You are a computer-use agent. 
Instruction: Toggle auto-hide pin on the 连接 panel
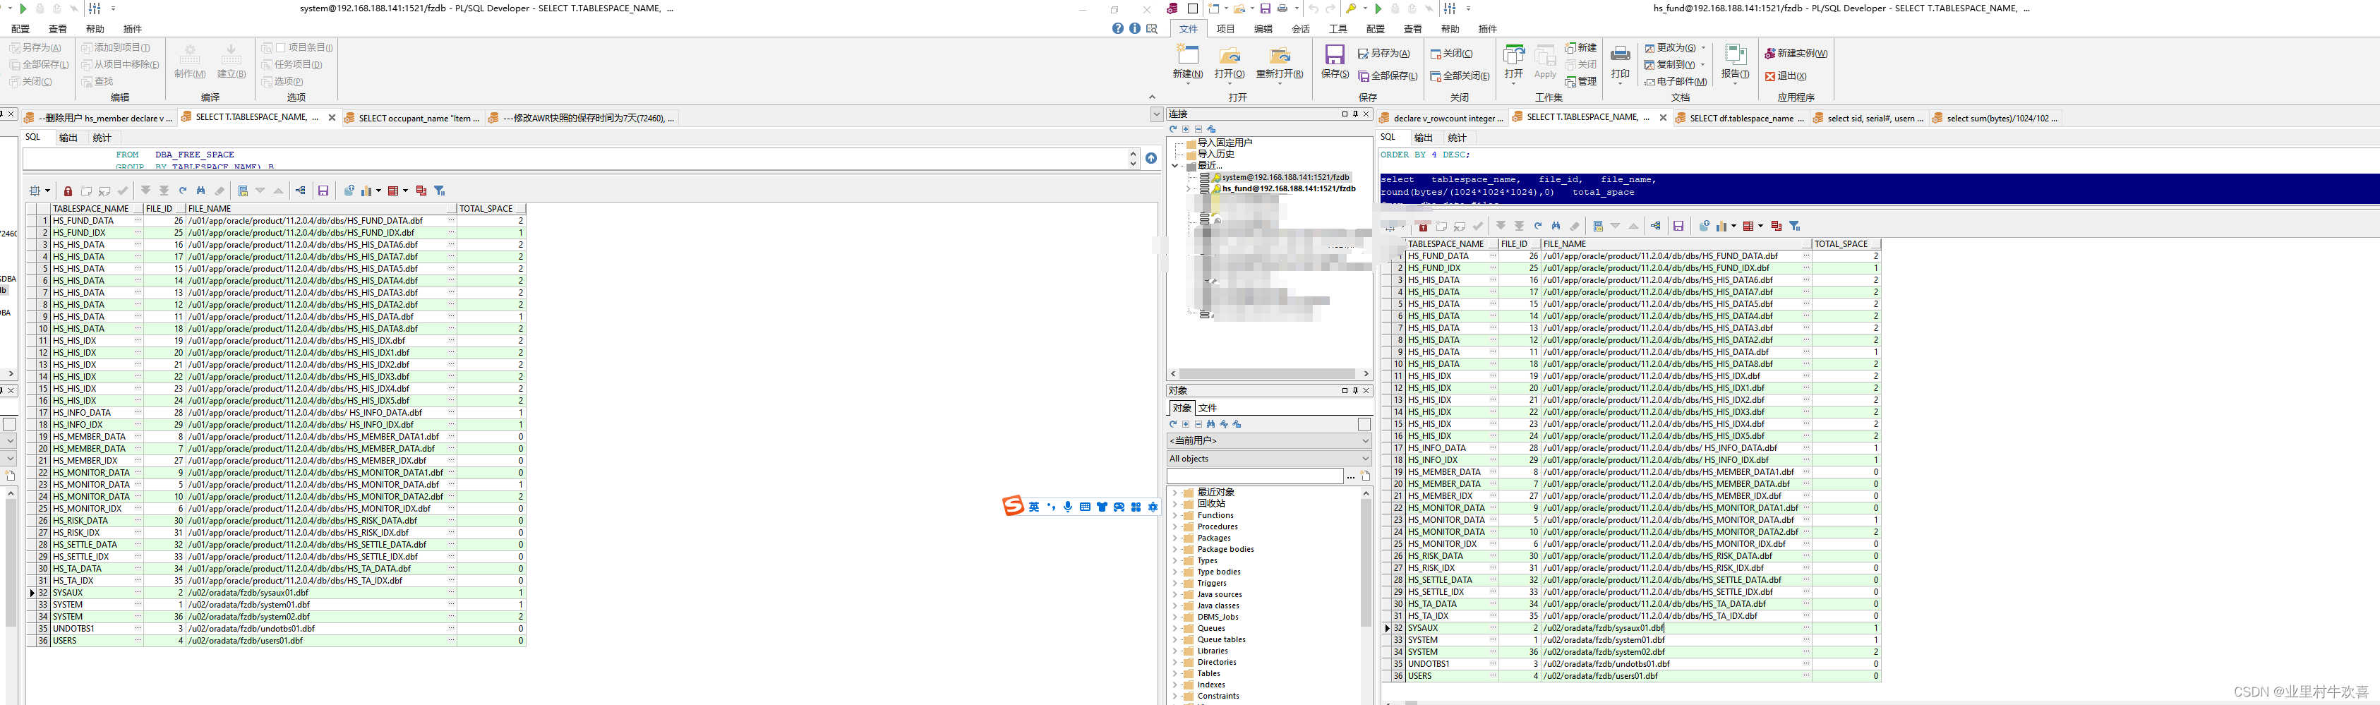click(1354, 114)
